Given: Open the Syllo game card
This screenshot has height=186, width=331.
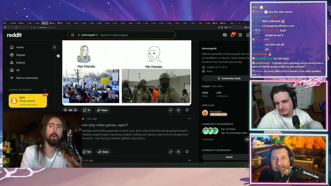Looking at the screenshot, I should pyautogui.click(x=28, y=101).
